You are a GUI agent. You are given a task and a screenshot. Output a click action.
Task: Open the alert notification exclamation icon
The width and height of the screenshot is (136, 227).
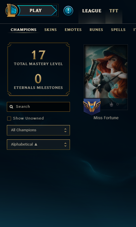tap(68, 11)
